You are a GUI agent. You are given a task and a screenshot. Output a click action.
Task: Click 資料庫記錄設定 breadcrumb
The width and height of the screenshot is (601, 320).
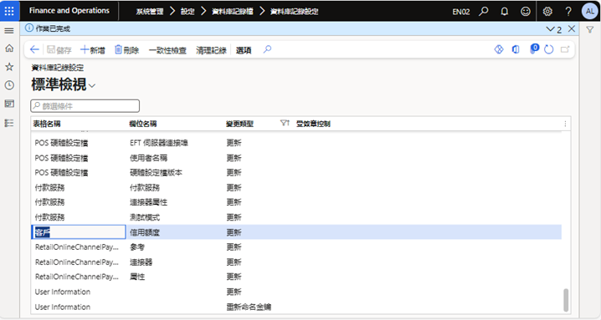click(x=295, y=12)
